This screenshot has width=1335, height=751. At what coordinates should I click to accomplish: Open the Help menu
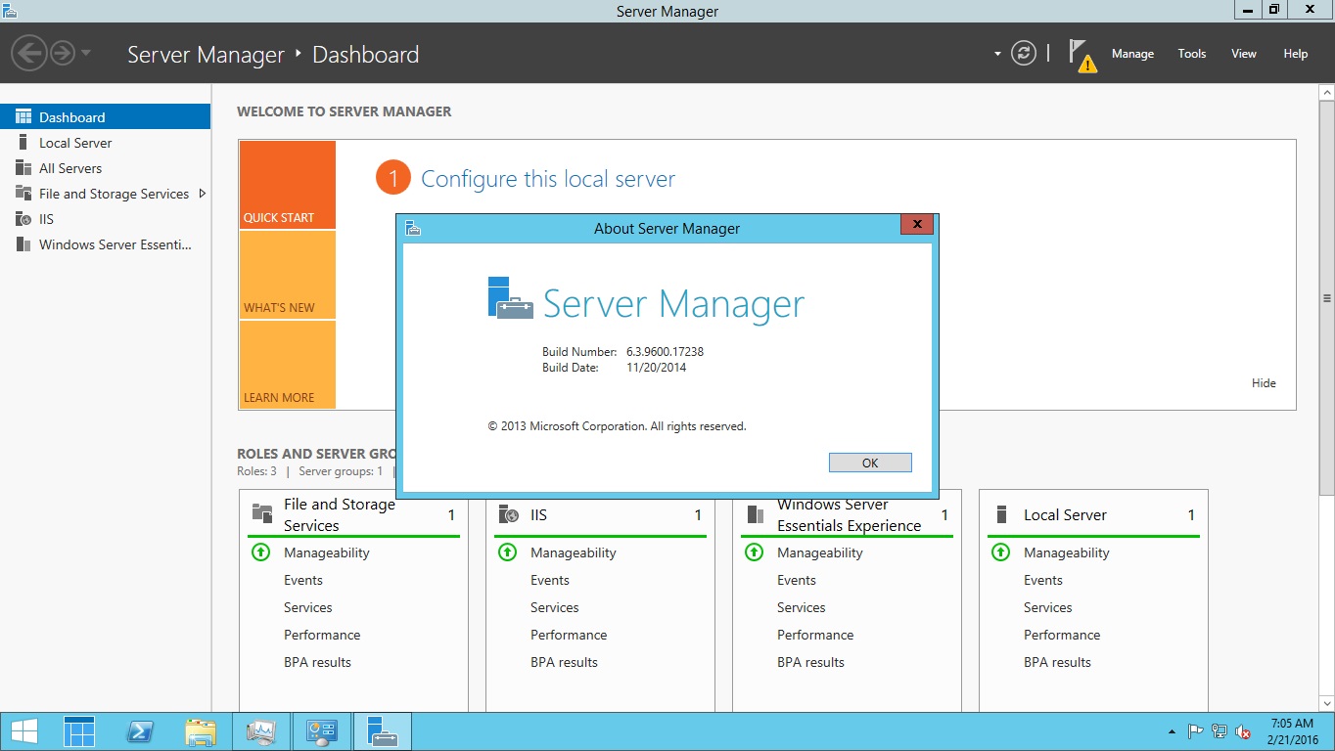[x=1296, y=54]
